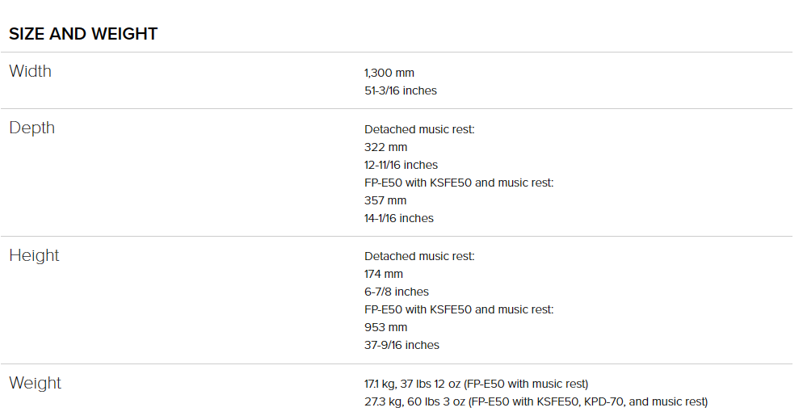Click the 357 mm depth value

coord(385,201)
